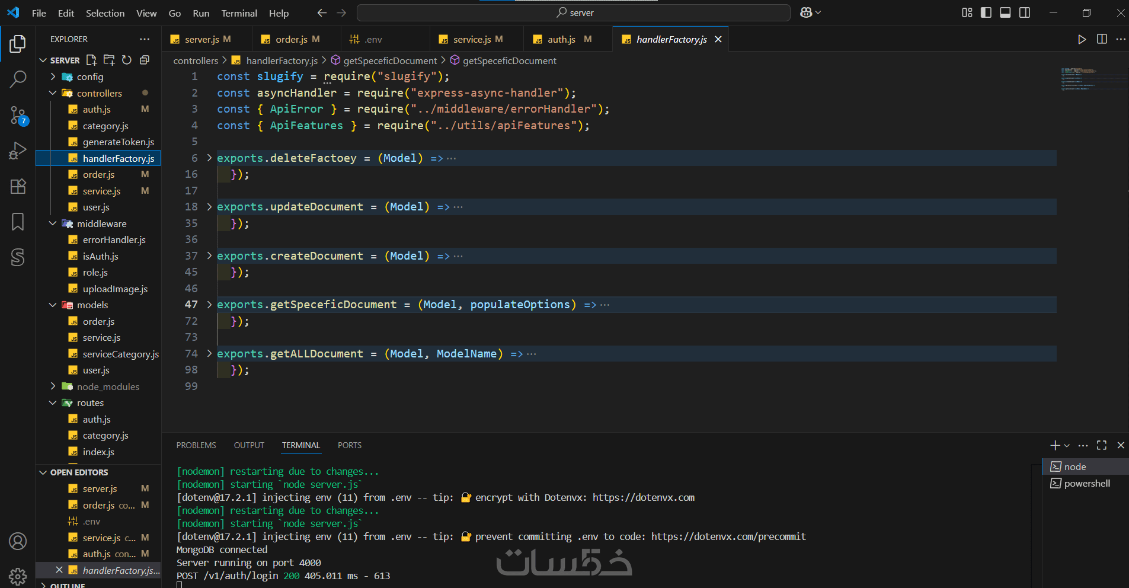Open the Search view in activity bar

(18, 79)
